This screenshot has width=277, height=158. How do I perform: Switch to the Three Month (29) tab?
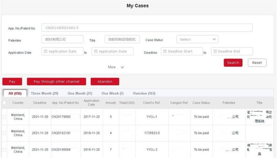click(x=44, y=93)
